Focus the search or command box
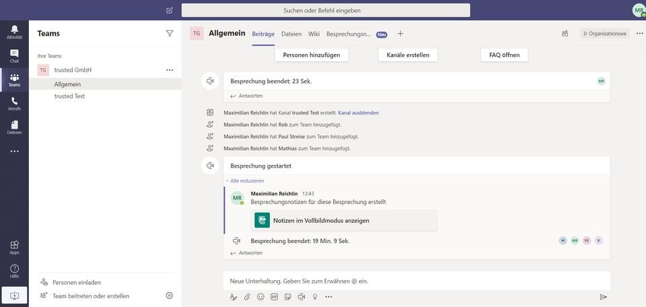 click(x=326, y=10)
